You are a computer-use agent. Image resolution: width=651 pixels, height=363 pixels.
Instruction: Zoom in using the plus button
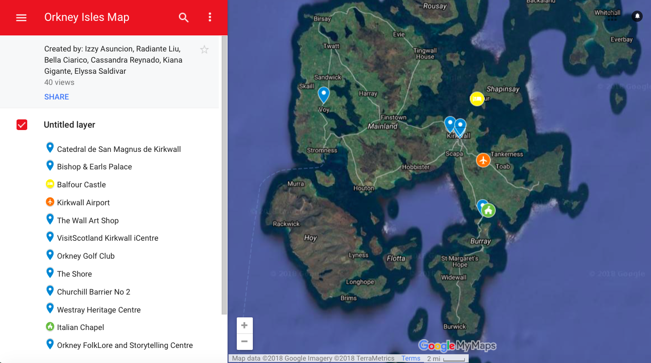(245, 325)
